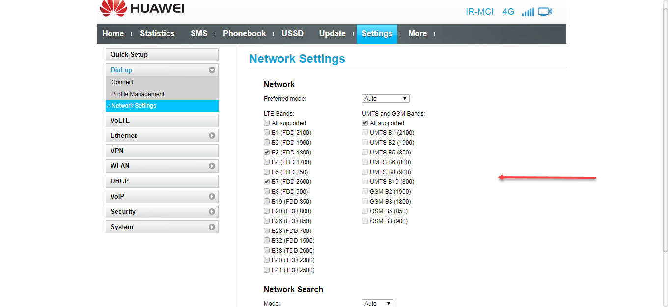The image size is (668, 307).
Task: Enable B4 (FDD 1700) band
Action: point(267,162)
